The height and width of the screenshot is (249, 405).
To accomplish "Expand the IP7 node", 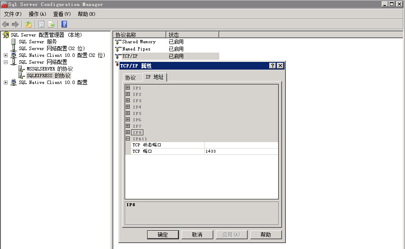I will (x=128, y=126).
